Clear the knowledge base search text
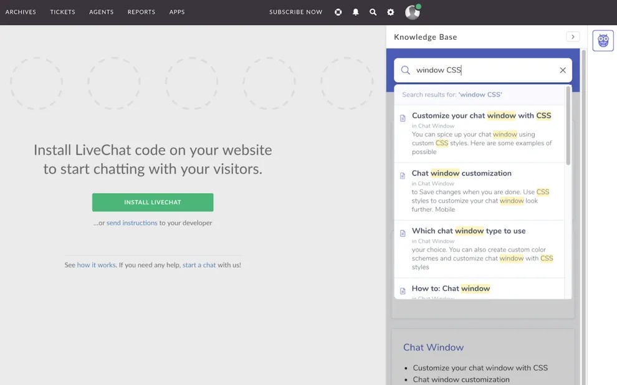The width and height of the screenshot is (617, 385). (x=562, y=70)
